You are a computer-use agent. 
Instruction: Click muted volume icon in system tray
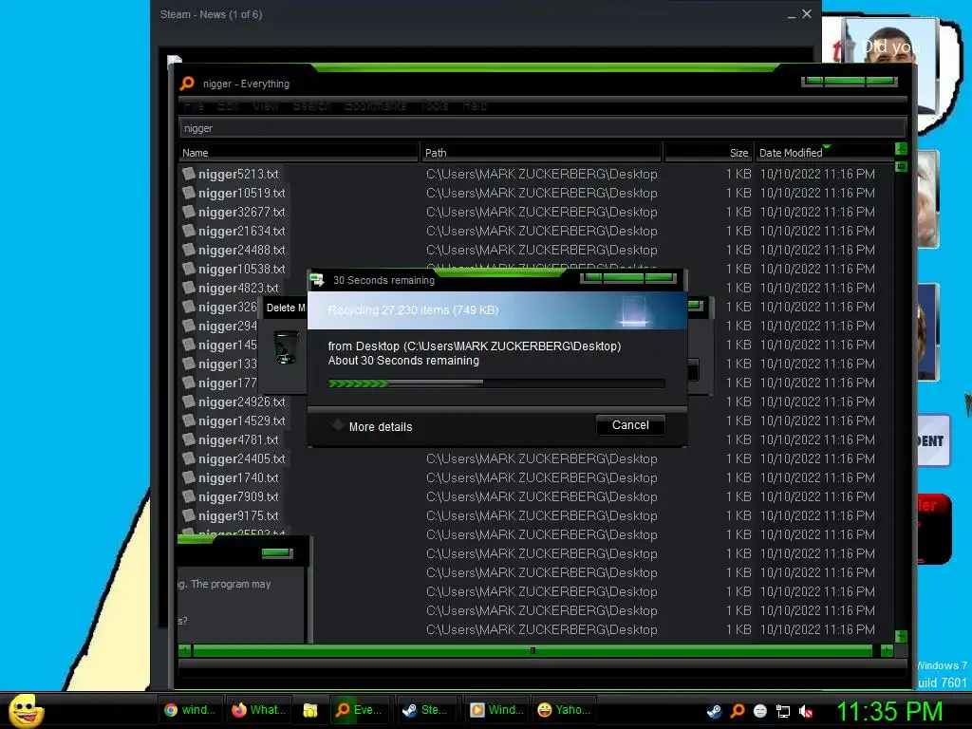(x=806, y=711)
